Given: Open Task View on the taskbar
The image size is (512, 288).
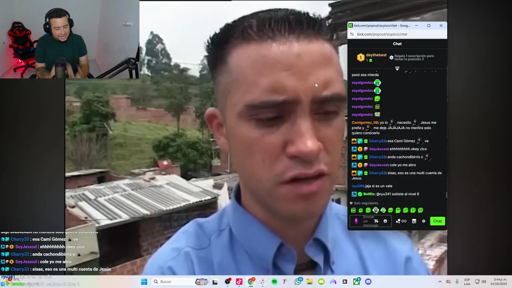Looking at the screenshot, I should click(x=215, y=282).
